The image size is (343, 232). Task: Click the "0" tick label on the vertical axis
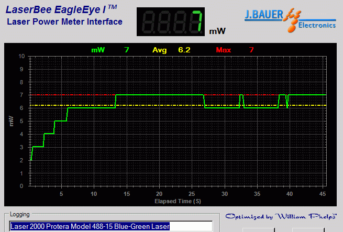click(21, 186)
